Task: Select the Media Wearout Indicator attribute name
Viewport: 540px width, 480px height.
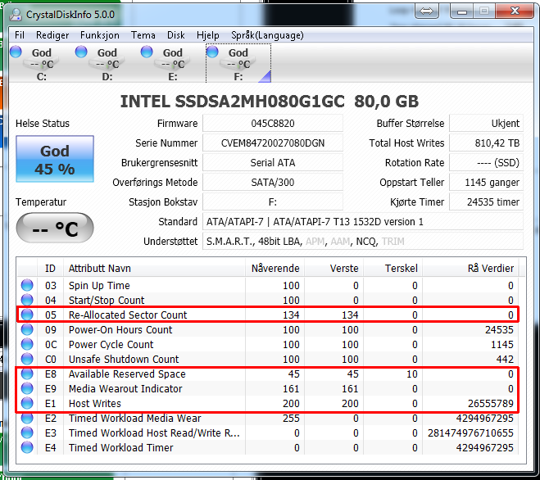Action: 125,389
